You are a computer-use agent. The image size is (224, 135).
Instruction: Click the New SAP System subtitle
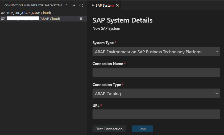(x=106, y=28)
